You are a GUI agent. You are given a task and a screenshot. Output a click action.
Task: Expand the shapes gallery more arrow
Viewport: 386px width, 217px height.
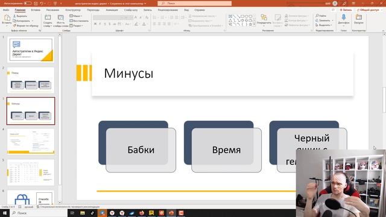click(x=255, y=24)
